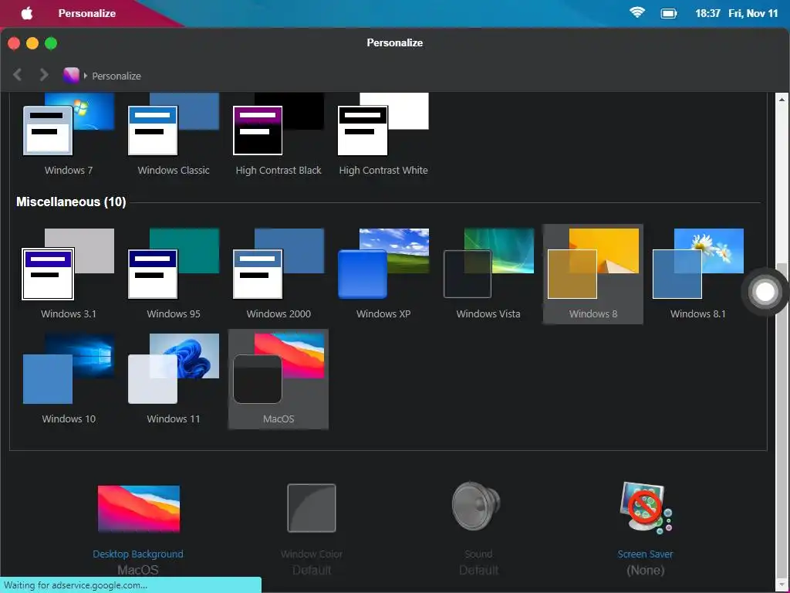
Task: Close the Personalize window with red button
Action: 14,43
